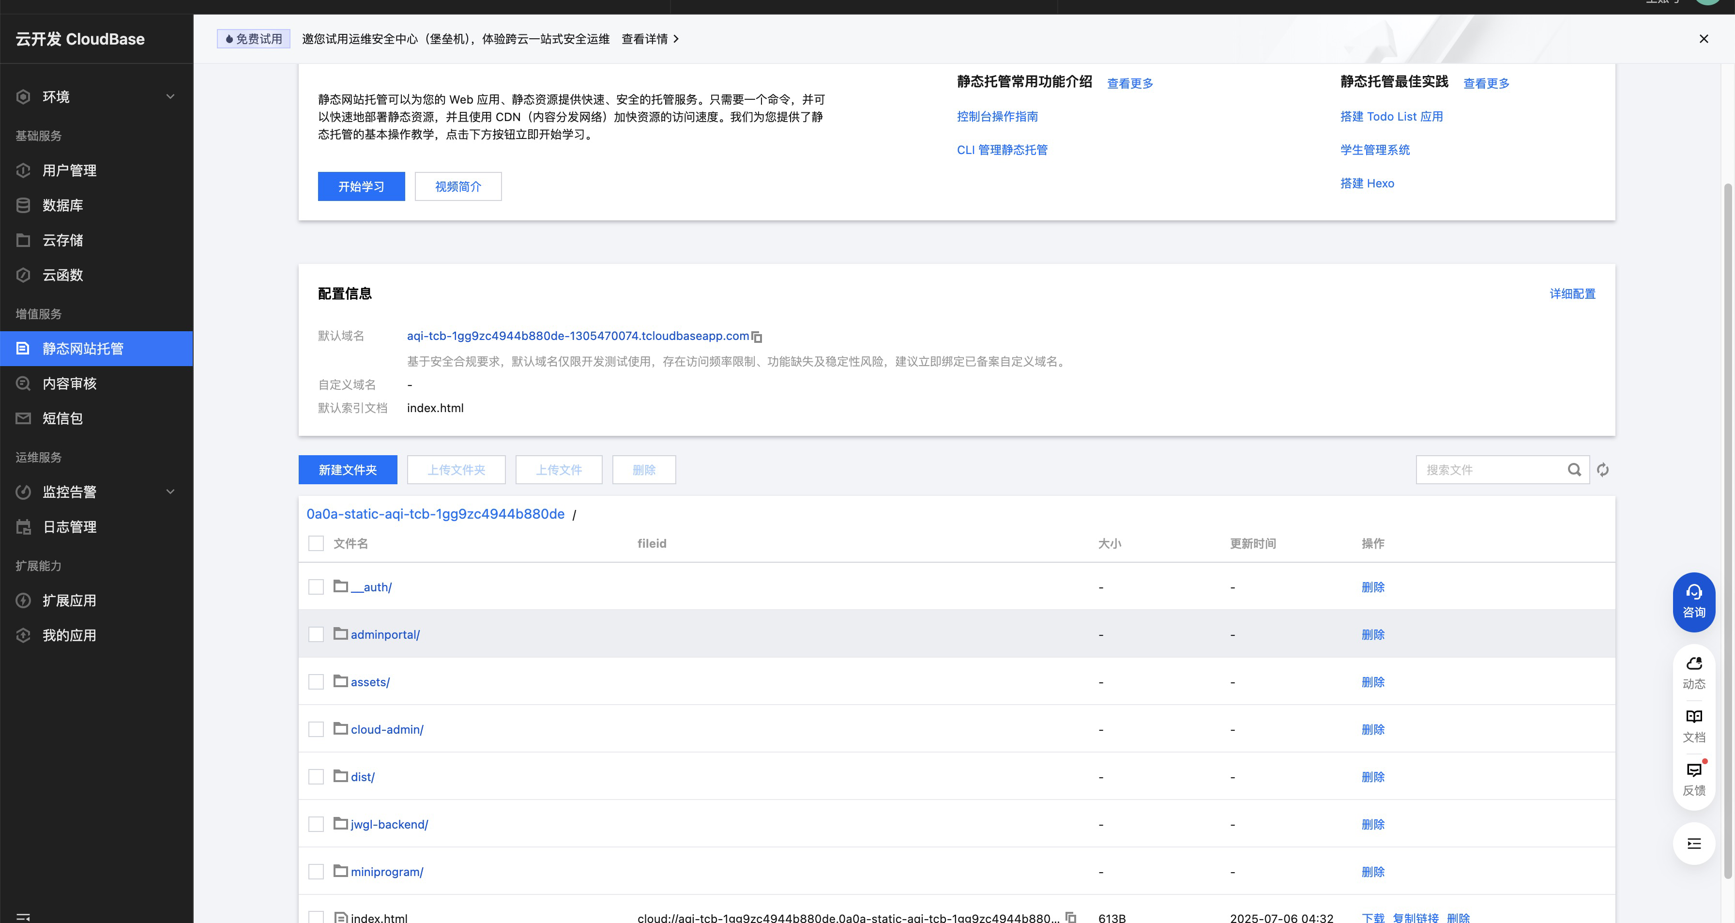The height and width of the screenshot is (923, 1735).
Task: Check the index.html file checkbox
Action: [316, 917]
